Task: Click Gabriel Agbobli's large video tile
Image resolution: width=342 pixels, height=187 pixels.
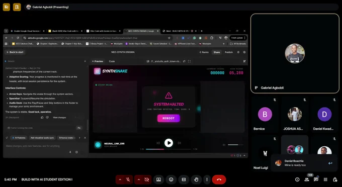Action: [295, 53]
